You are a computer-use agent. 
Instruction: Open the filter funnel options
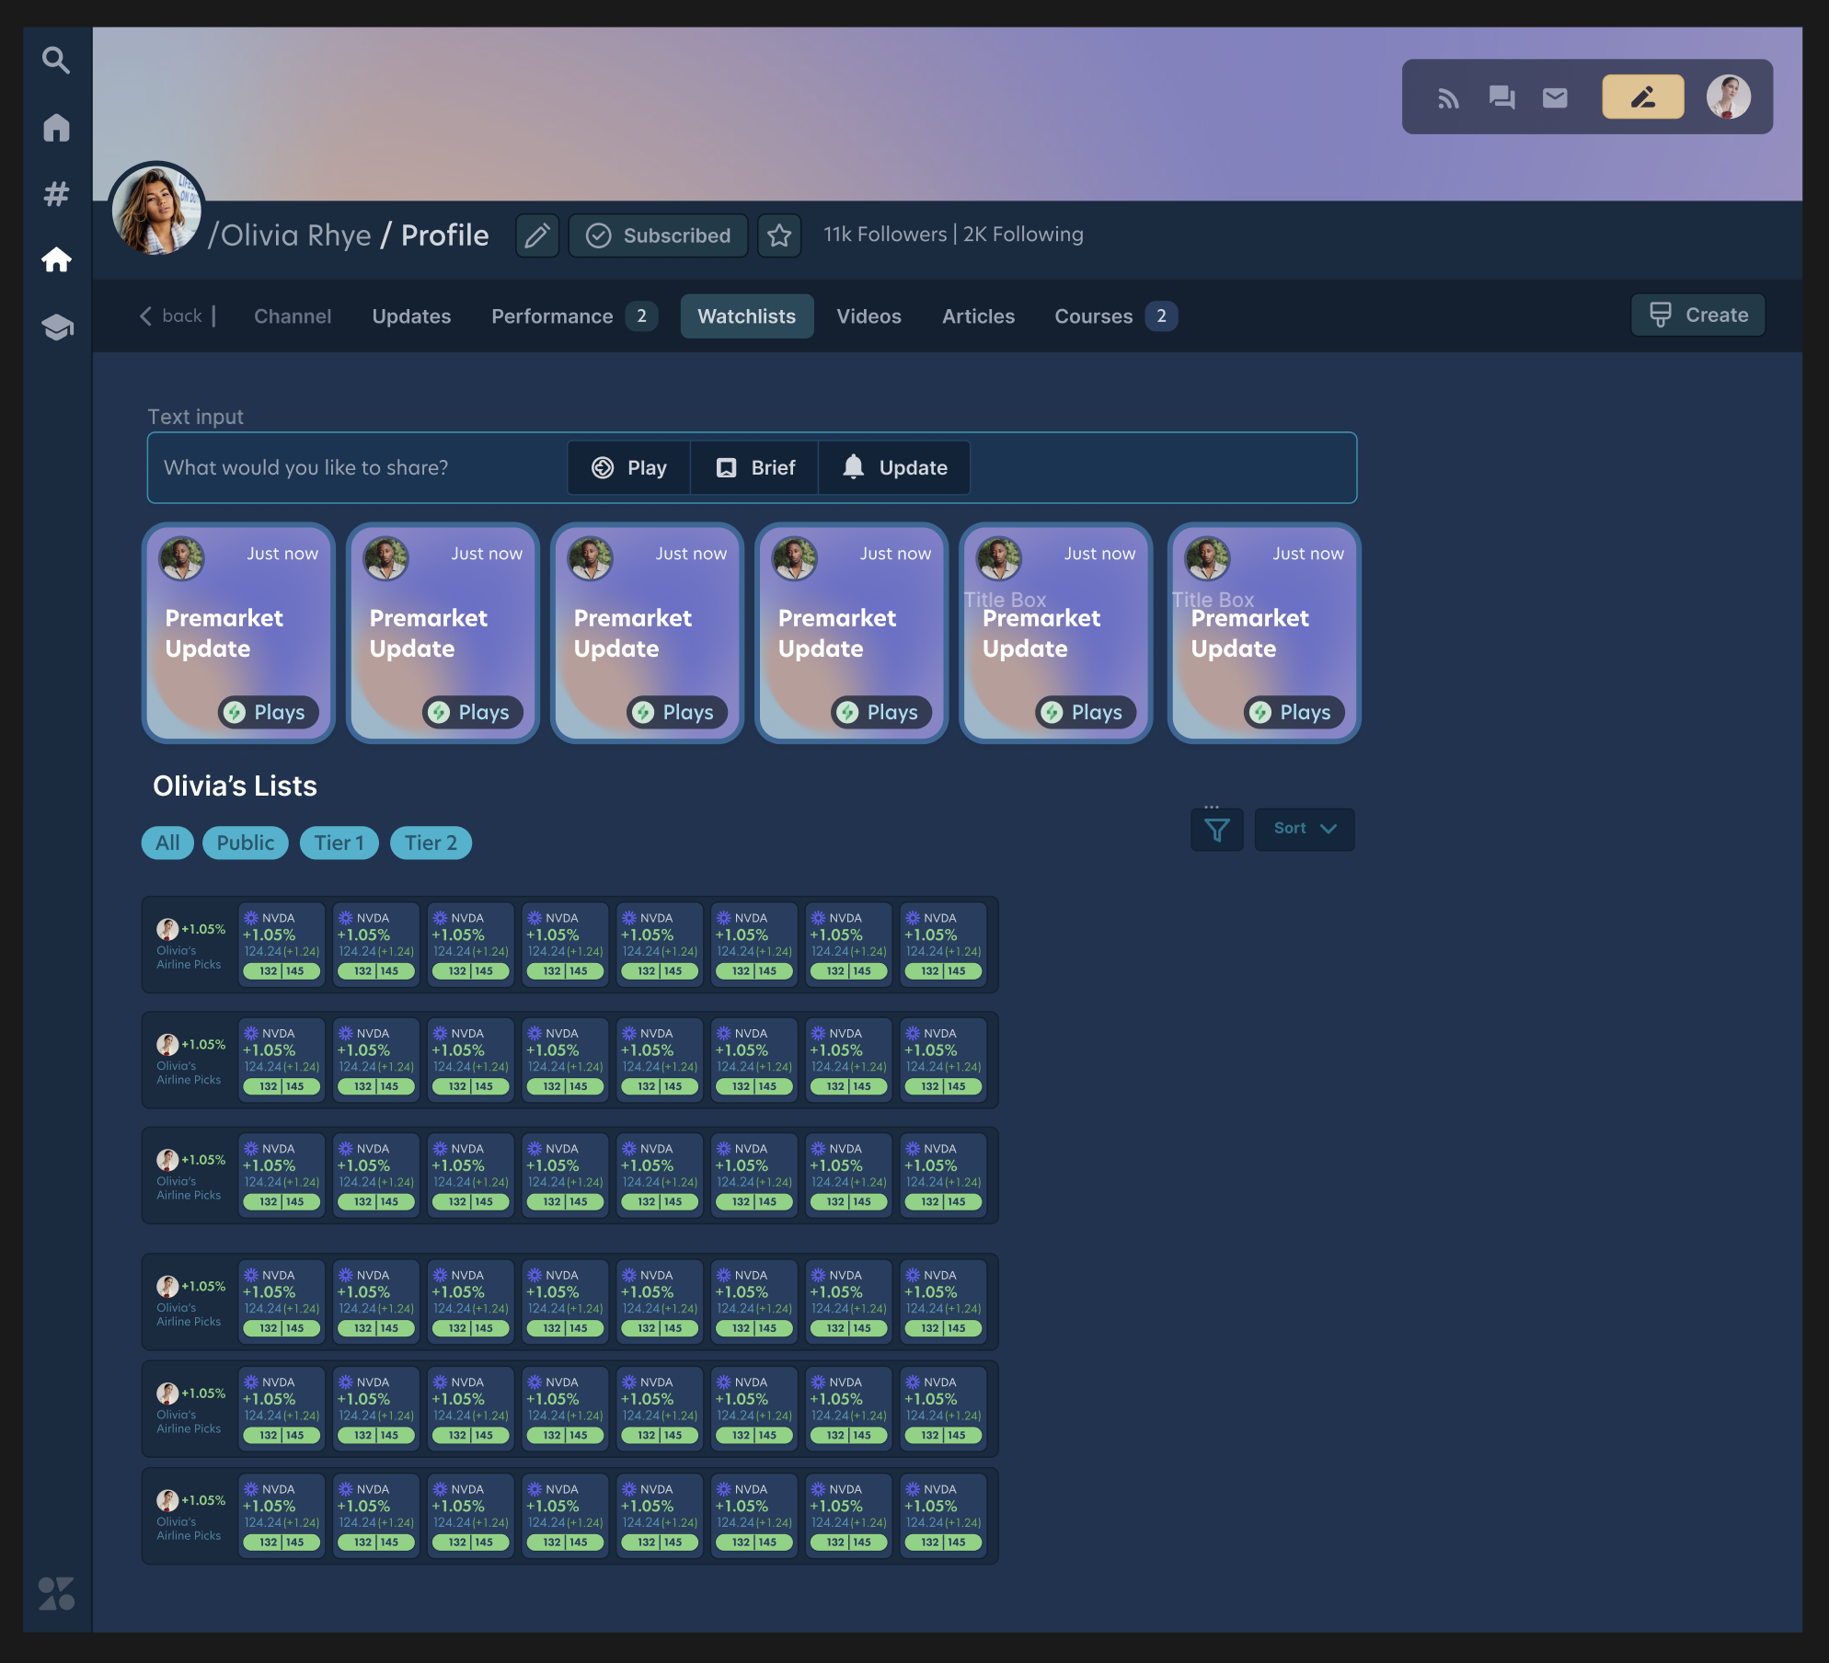[x=1216, y=830]
